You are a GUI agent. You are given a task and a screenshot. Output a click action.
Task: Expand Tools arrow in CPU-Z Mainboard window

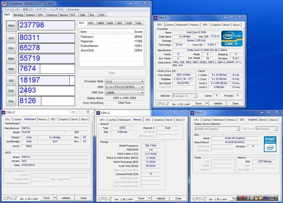(x=55, y=198)
